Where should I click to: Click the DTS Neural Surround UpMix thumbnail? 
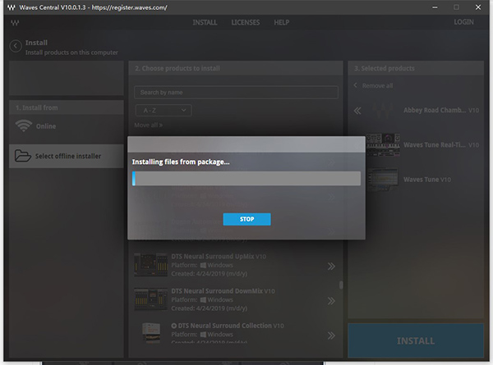[150, 265]
